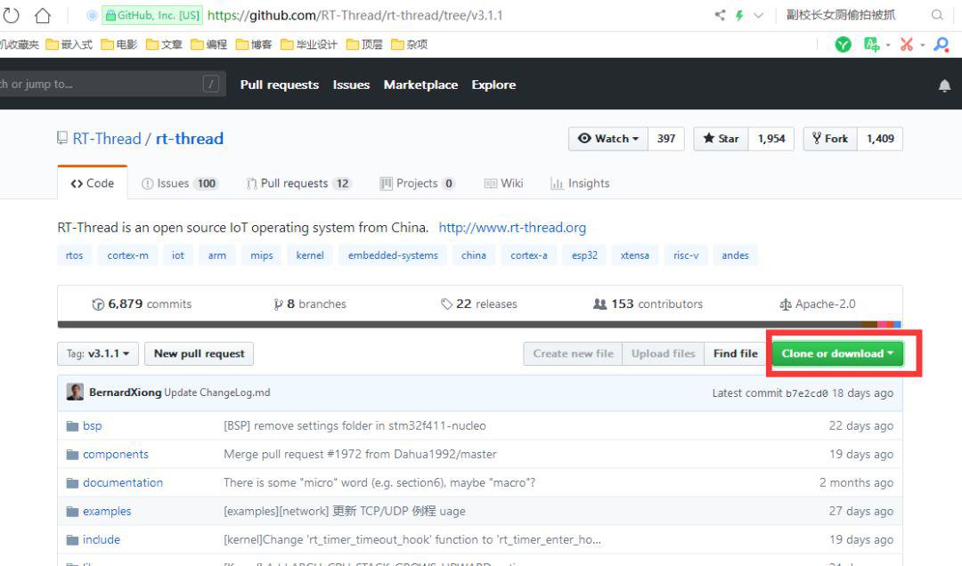The image size is (962, 566).
Task: Click the share icon in the address bar
Action: [x=721, y=15]
